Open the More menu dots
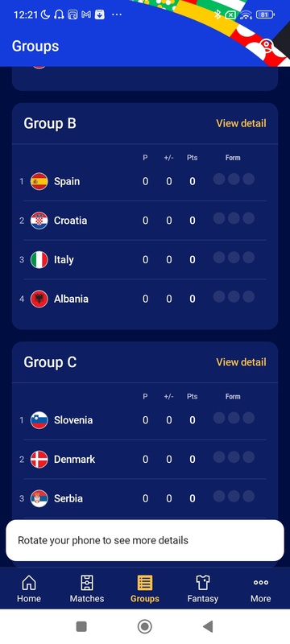The width and height of the screenshot is (290, 644). pyautogui.click(x=261, y=582)
